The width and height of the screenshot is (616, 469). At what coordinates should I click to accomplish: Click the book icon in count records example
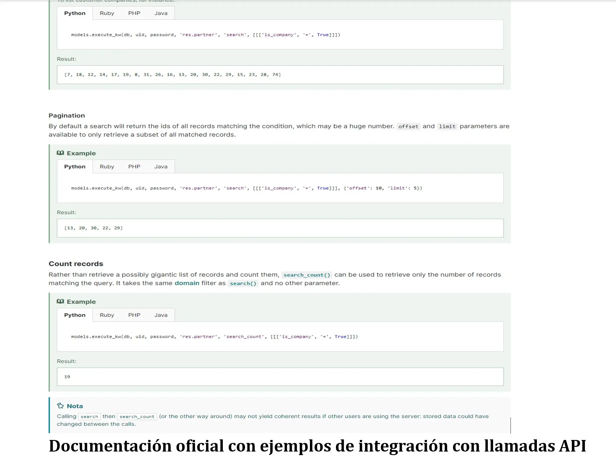click(60, 301)
